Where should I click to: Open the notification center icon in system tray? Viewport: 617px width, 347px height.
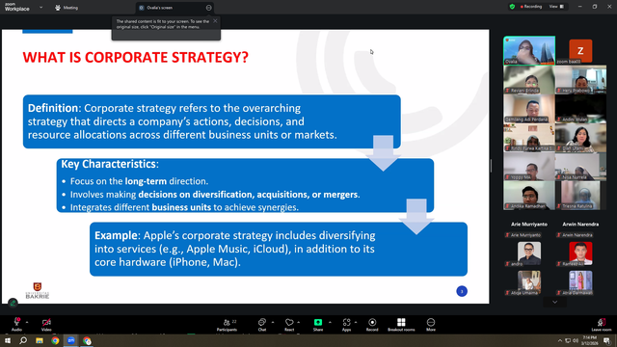point(606,340)
